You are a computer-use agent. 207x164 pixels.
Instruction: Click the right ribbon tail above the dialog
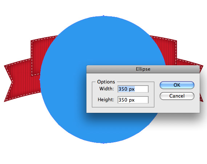tap(188, 62)
